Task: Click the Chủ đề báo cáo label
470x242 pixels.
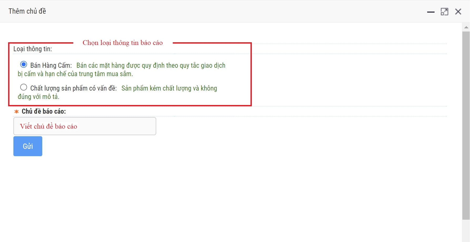Action: pos(44,111)
